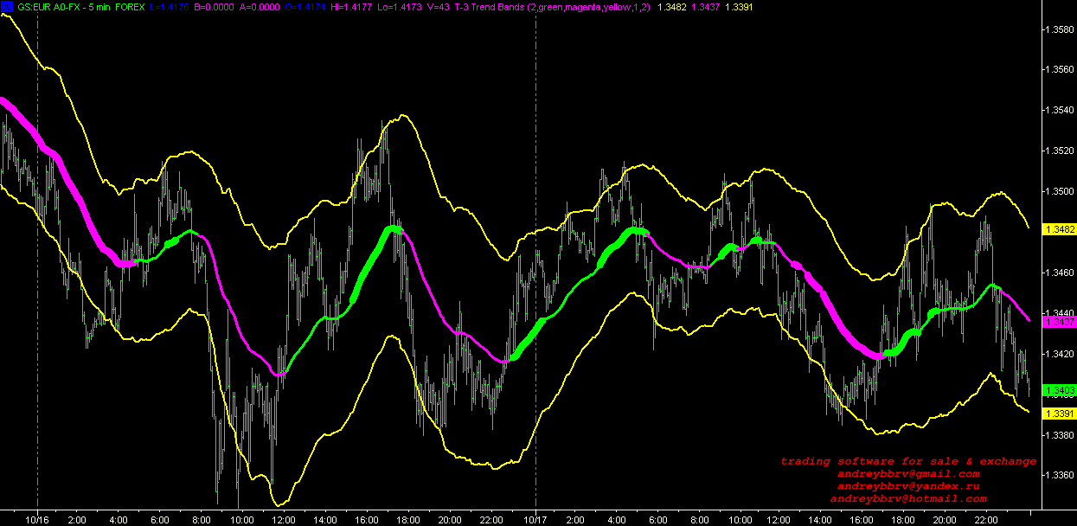Click the 1.3360 label on price axis
Viewport: 1077px width, 526px height.
1059,476
